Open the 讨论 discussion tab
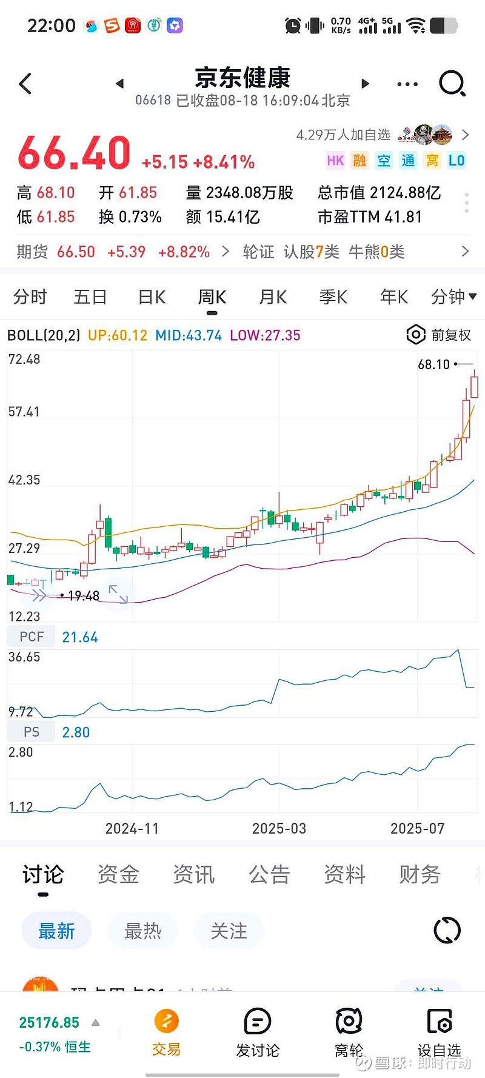The image size is (485, 1078). 43,874
